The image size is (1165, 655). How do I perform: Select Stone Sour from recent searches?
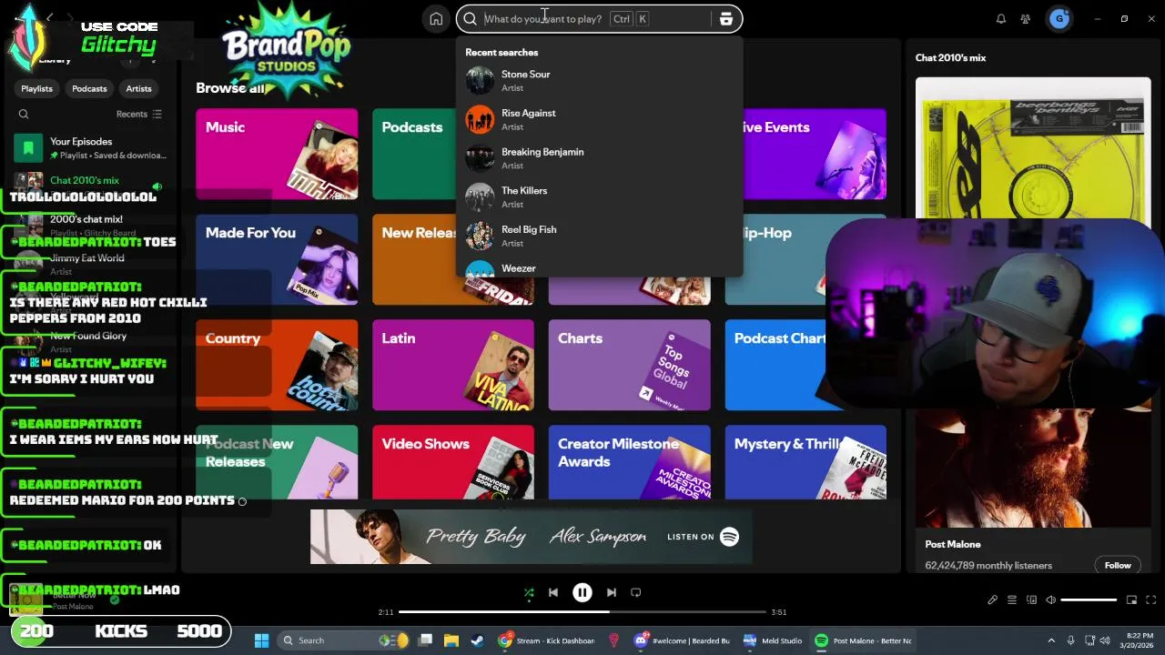(600, 80)
